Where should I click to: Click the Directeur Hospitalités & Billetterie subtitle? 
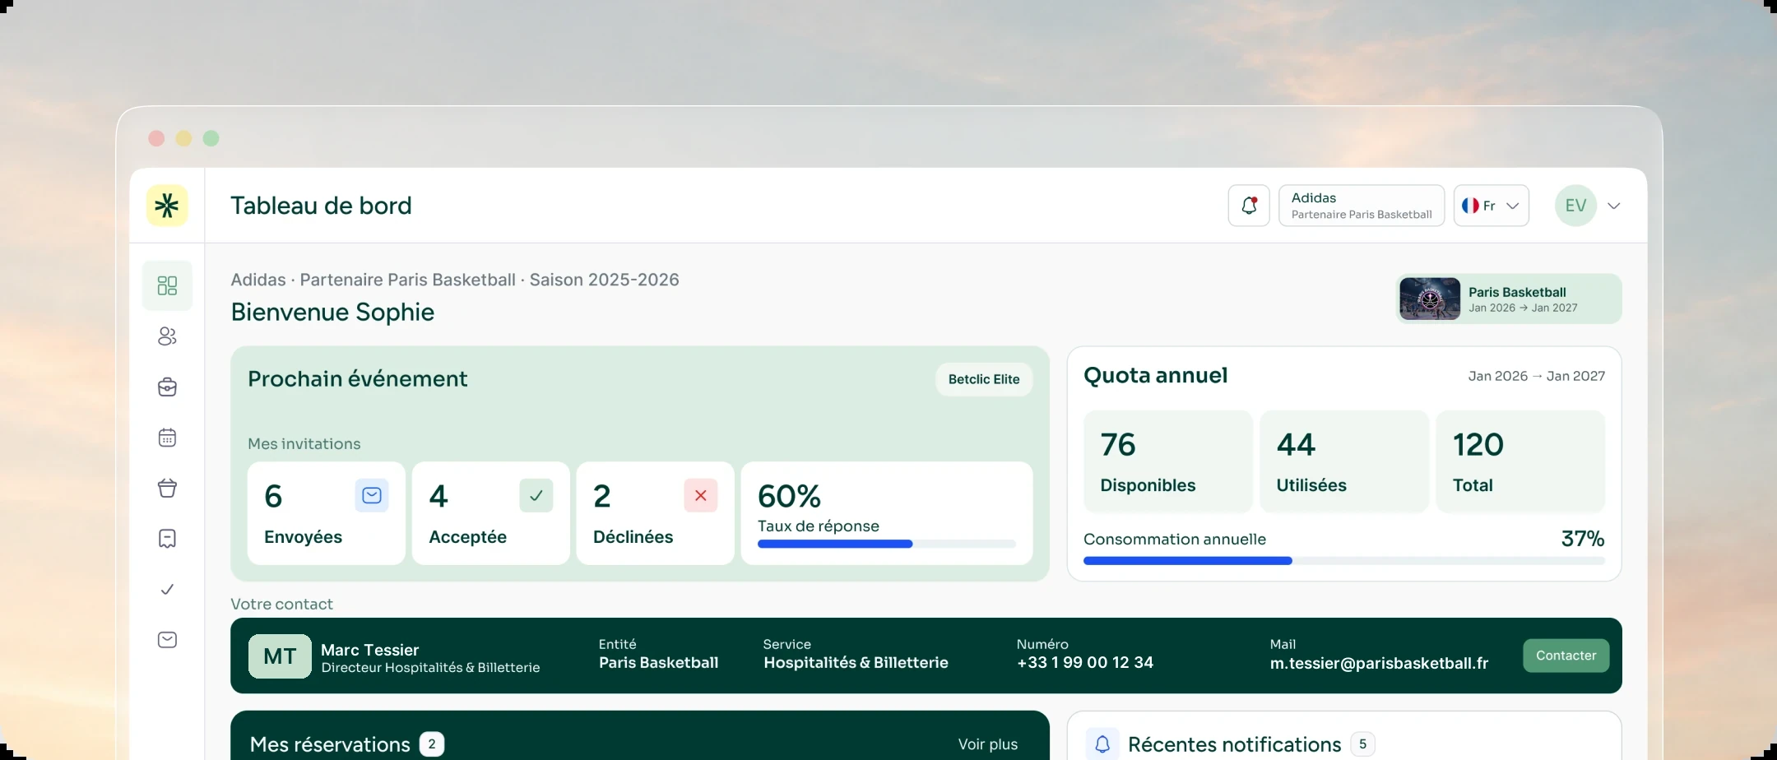click(x=430, y=668)
